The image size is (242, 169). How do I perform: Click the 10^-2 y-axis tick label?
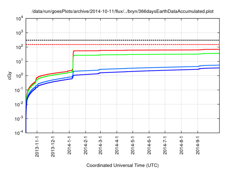pos(19,104)
